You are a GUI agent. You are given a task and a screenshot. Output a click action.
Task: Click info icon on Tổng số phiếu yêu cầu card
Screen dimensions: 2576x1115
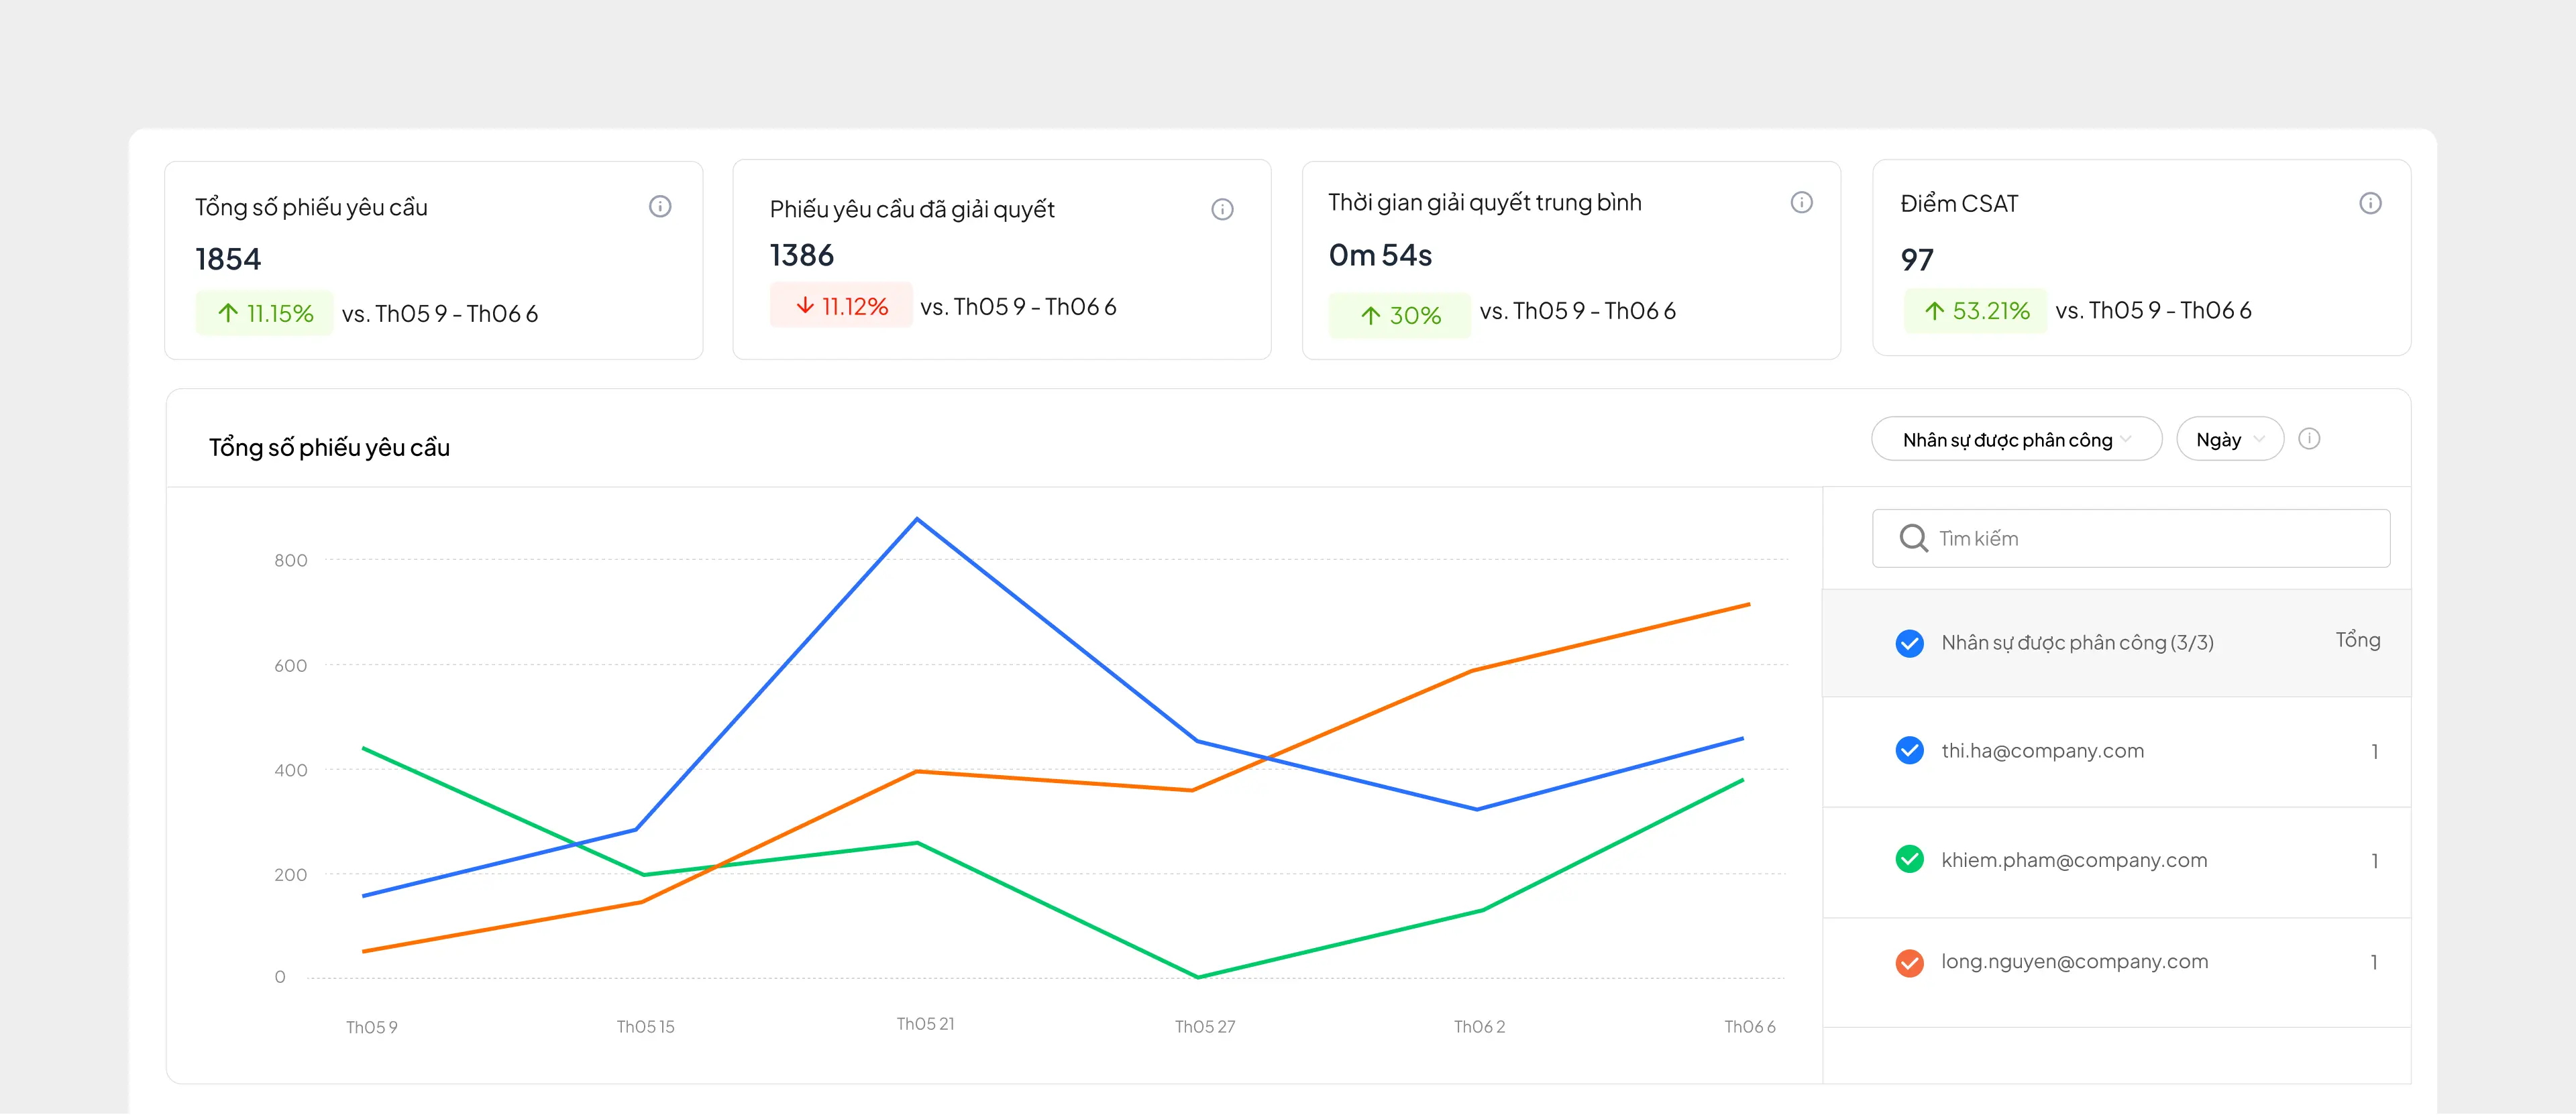pyautogui.click(x=660, y=207)
